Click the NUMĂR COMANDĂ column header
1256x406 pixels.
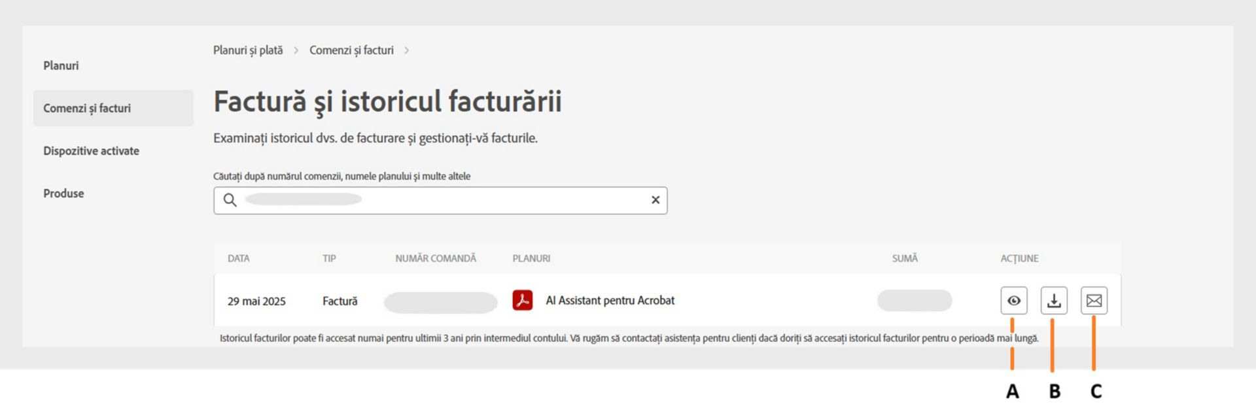pos(436,258)
